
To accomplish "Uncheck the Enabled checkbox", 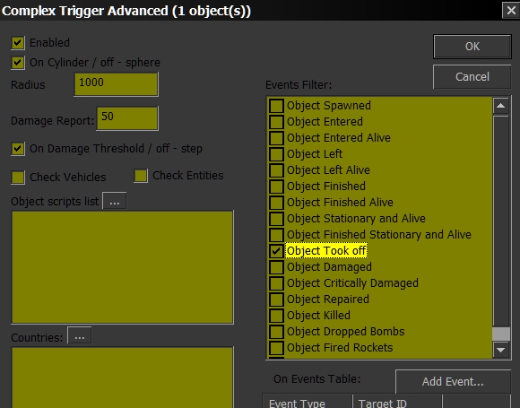I will click(x=18, y=43).
